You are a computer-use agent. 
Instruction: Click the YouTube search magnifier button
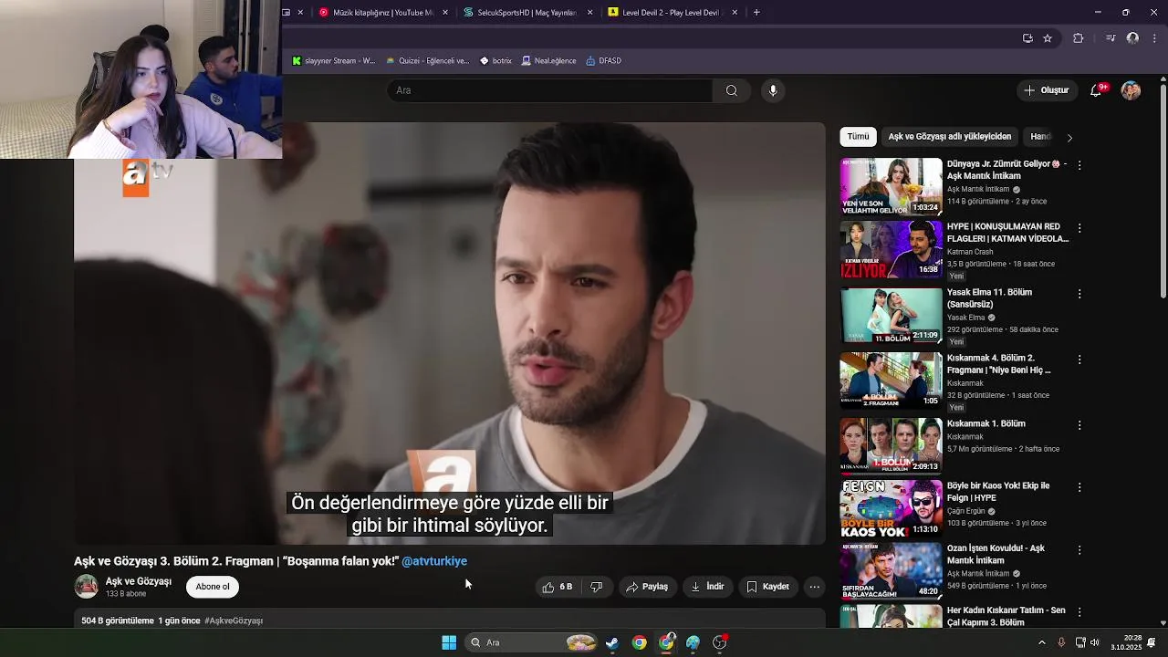731,90
